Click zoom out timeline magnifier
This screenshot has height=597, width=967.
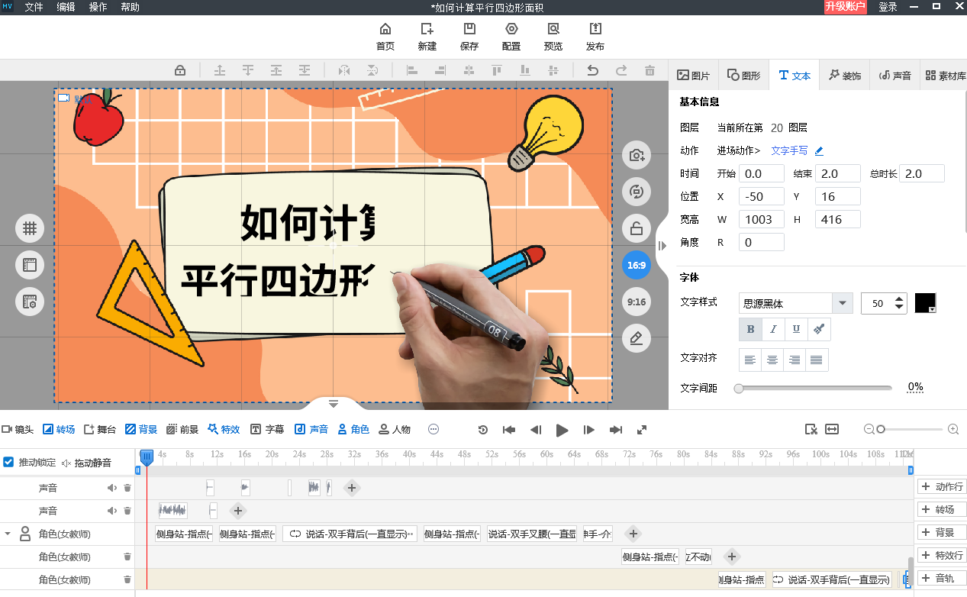pyautogui.click(x=869, y=430)
